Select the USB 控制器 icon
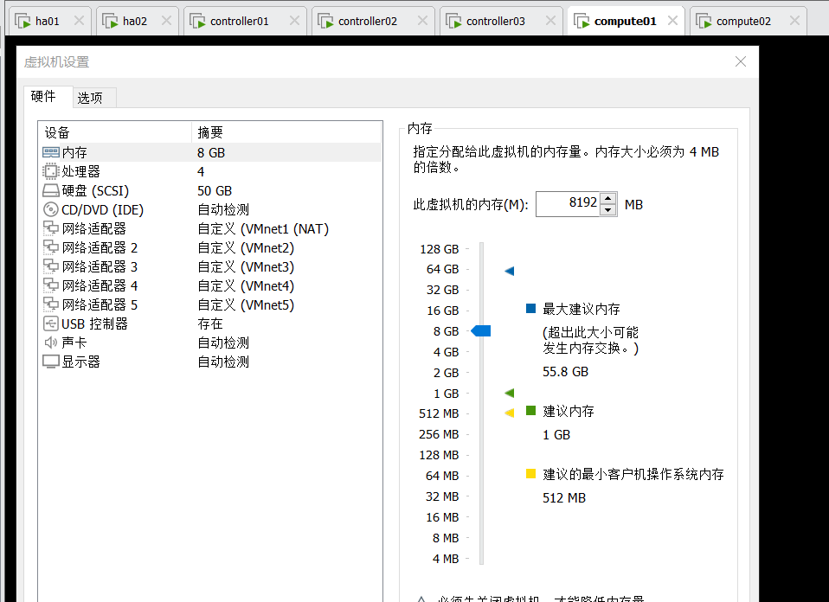 tap(51, 323)
